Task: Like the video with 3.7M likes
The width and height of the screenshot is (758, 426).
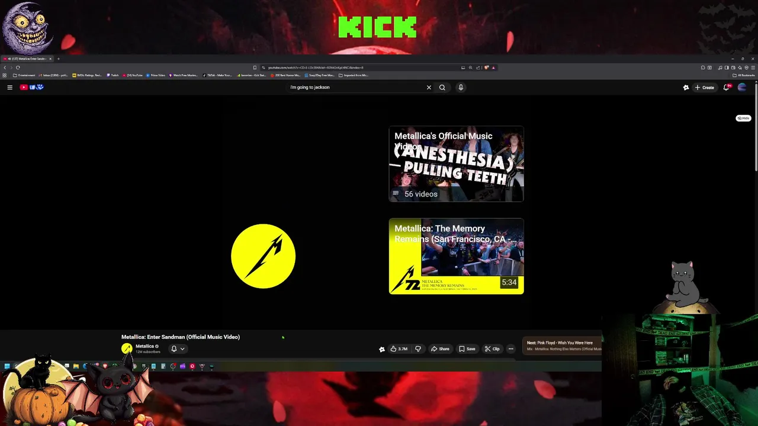Action: tap(399, 348)
